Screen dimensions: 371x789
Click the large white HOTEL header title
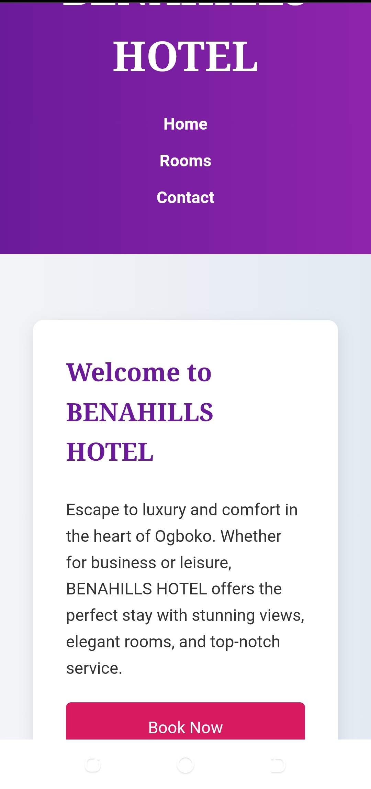pos(185,57)
